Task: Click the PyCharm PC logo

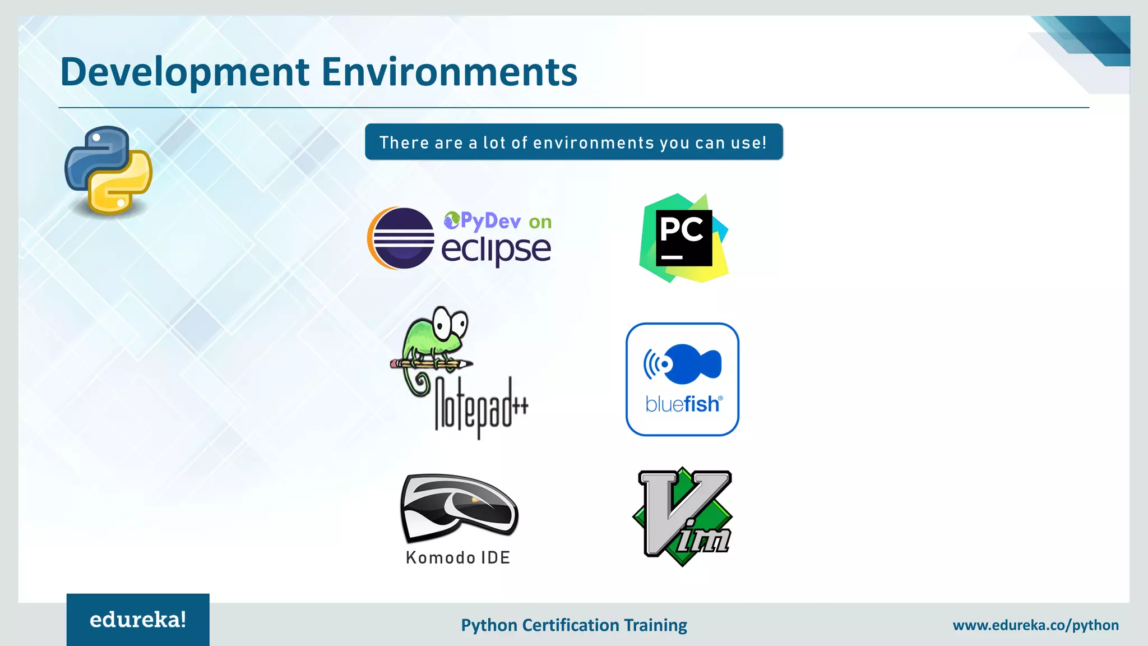Action: pos(684,238)
